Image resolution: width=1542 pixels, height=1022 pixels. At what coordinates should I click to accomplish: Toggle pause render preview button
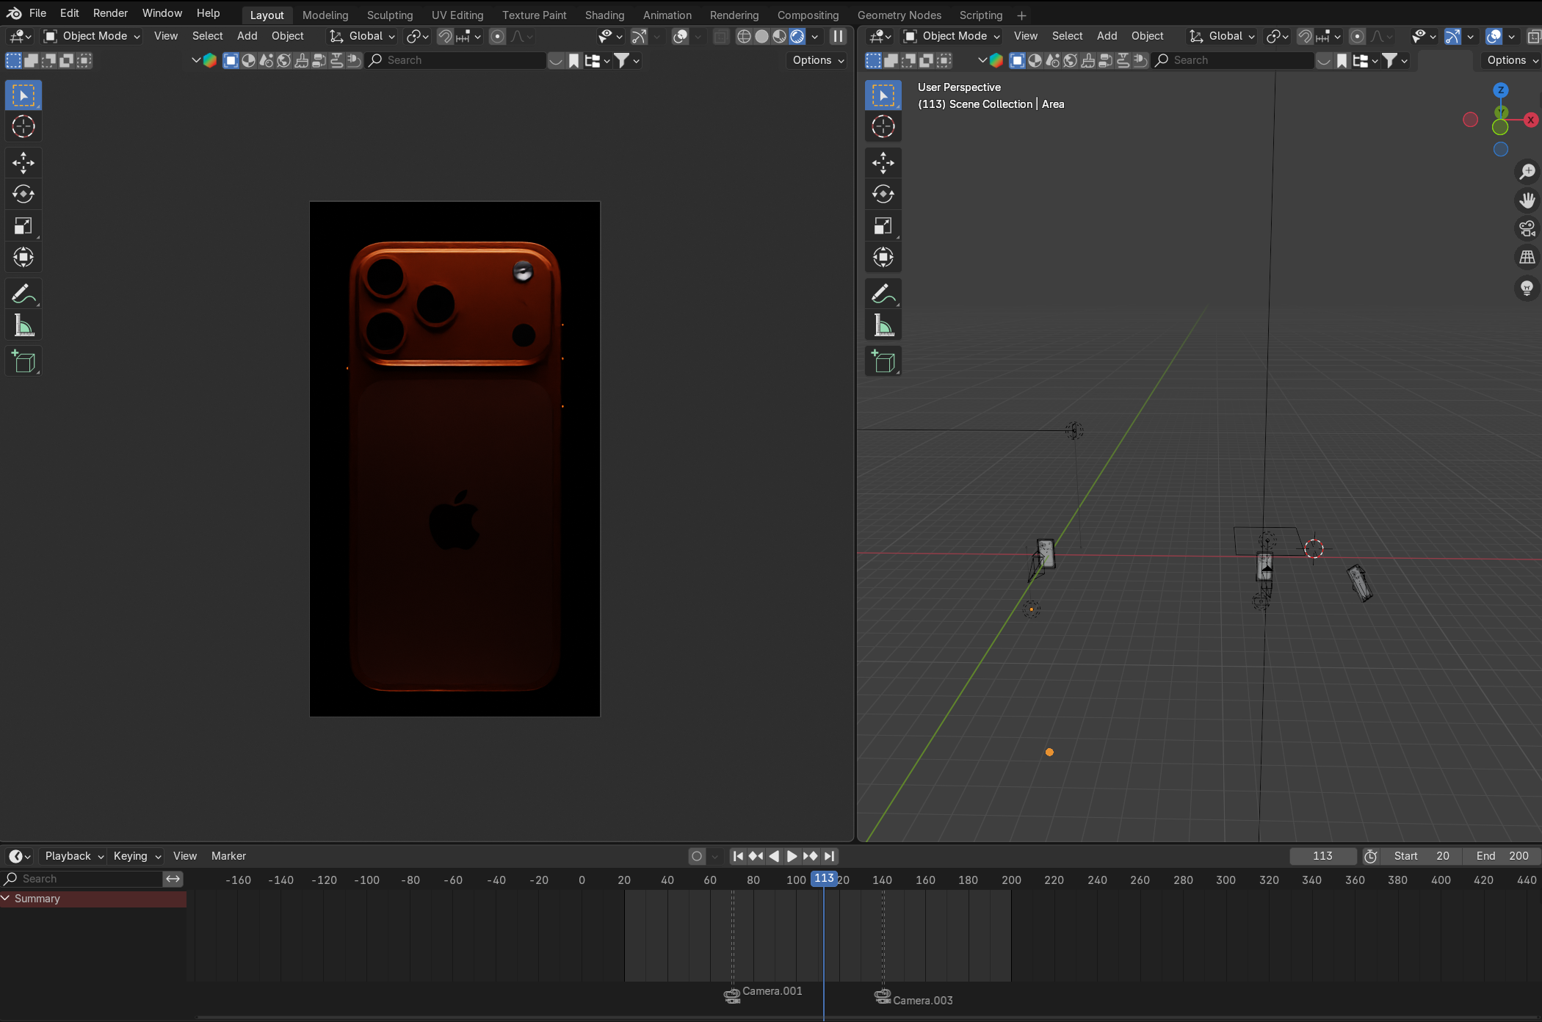(838, 36)
